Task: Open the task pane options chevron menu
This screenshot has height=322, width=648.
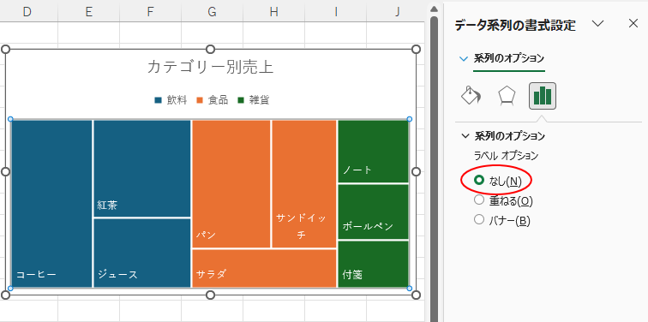Action: [x=597, y=23]
